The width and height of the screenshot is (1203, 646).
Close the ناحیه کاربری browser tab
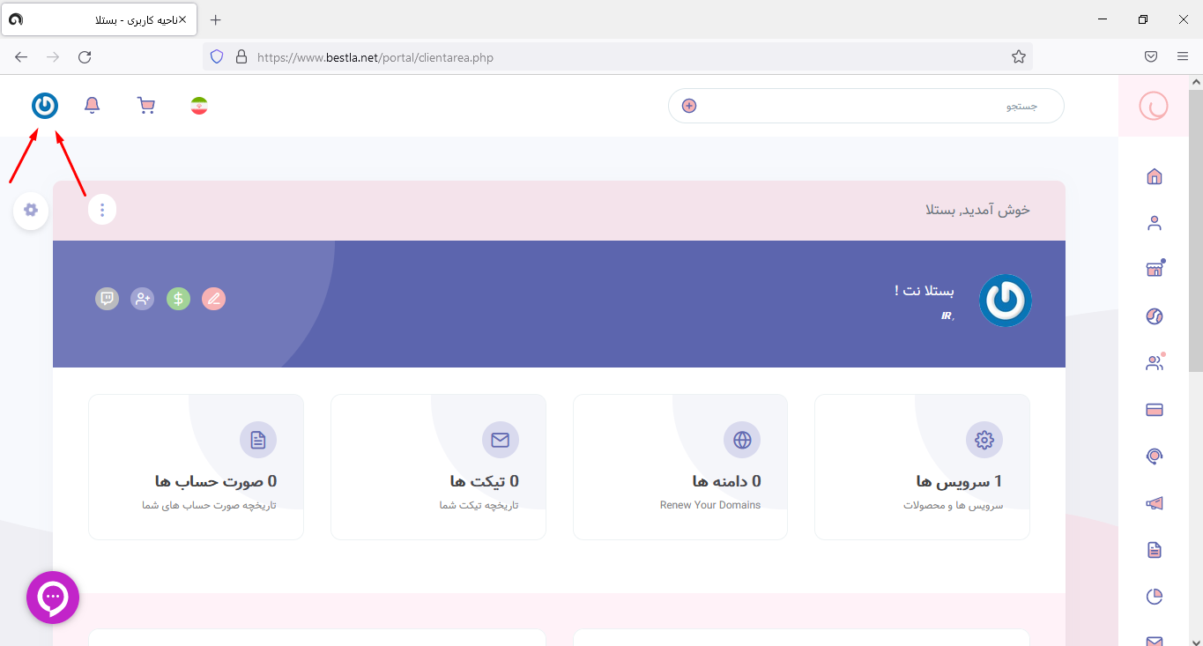[x=182, y=19]
